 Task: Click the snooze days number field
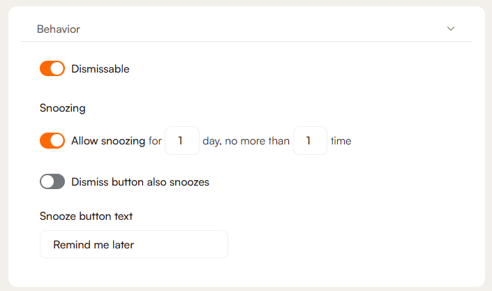point(181,141)
